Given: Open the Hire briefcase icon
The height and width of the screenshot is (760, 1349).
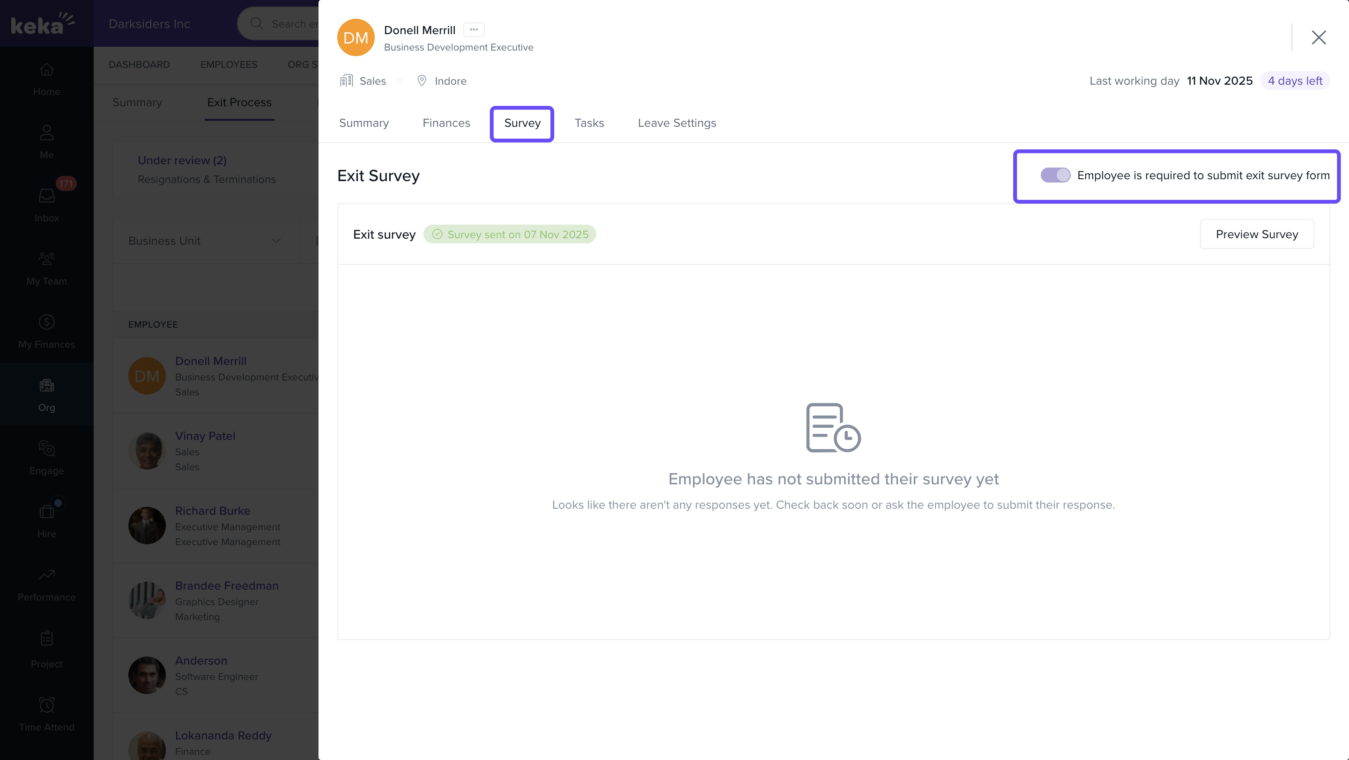Looking at the screenshot, I should click(x=47, y=512).
